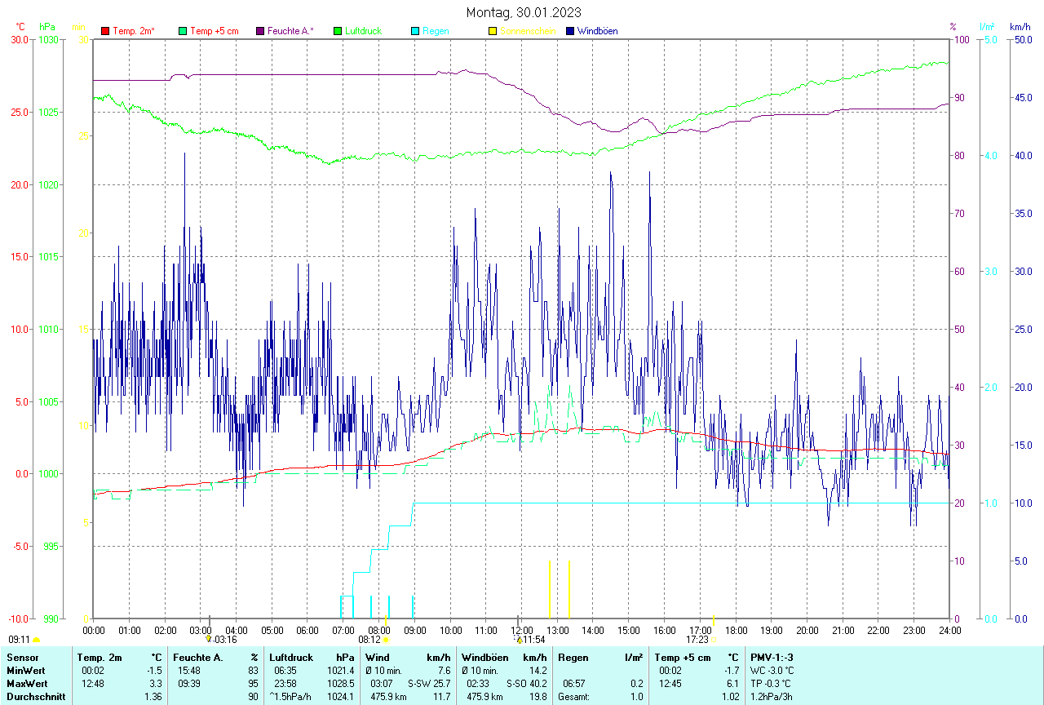Click the 12:00 time axis tick
This screenshot has width=1044, height=705.
(521, 630)
